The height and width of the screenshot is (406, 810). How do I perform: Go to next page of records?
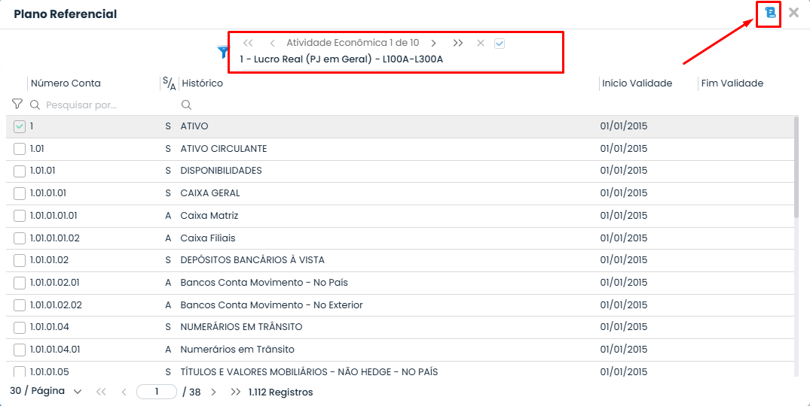coord(213,392)
